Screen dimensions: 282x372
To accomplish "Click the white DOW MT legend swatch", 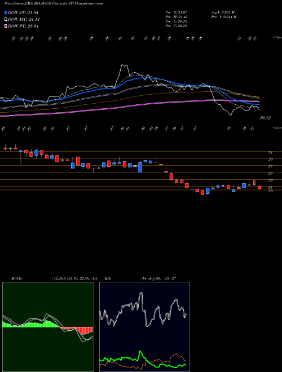I will tap(6, 20).
